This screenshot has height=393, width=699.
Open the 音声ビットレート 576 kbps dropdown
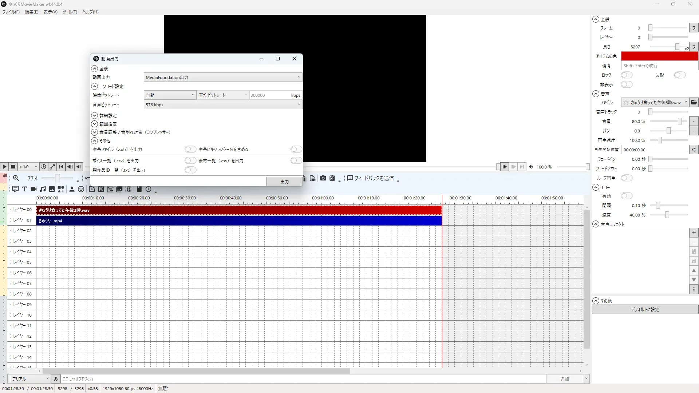pyautogui.click(x=223, y=105)
